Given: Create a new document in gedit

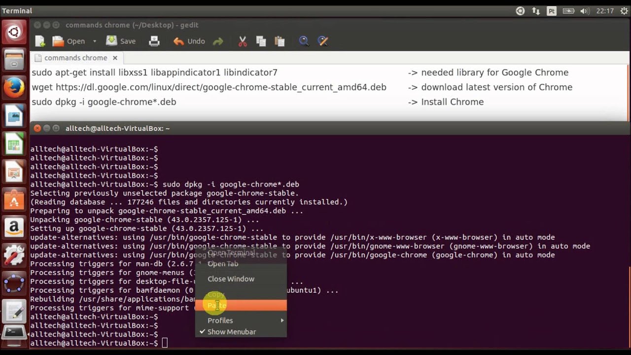Looking at the screenshot, I should (x=40, y=41).
